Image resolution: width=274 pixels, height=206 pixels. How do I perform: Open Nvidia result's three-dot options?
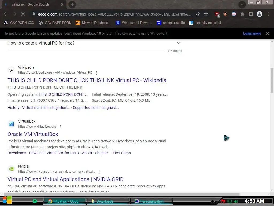100,172
